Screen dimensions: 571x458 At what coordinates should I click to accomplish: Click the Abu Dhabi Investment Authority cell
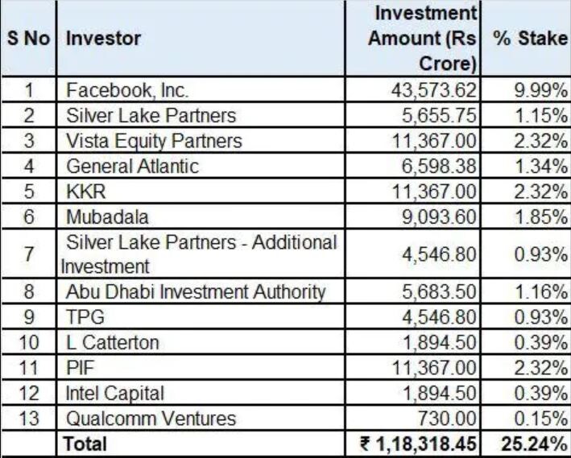coord(201,291)
